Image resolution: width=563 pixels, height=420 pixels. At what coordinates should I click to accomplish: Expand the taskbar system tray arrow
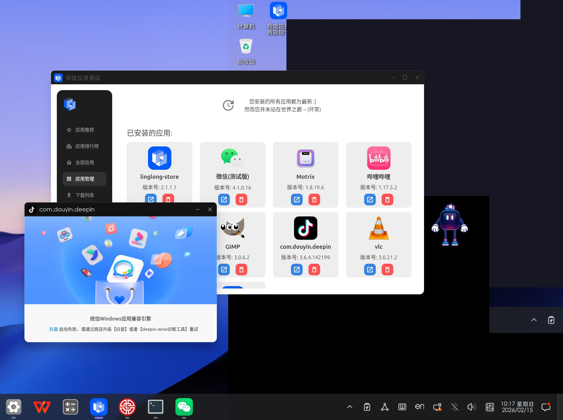coord(350,407)
